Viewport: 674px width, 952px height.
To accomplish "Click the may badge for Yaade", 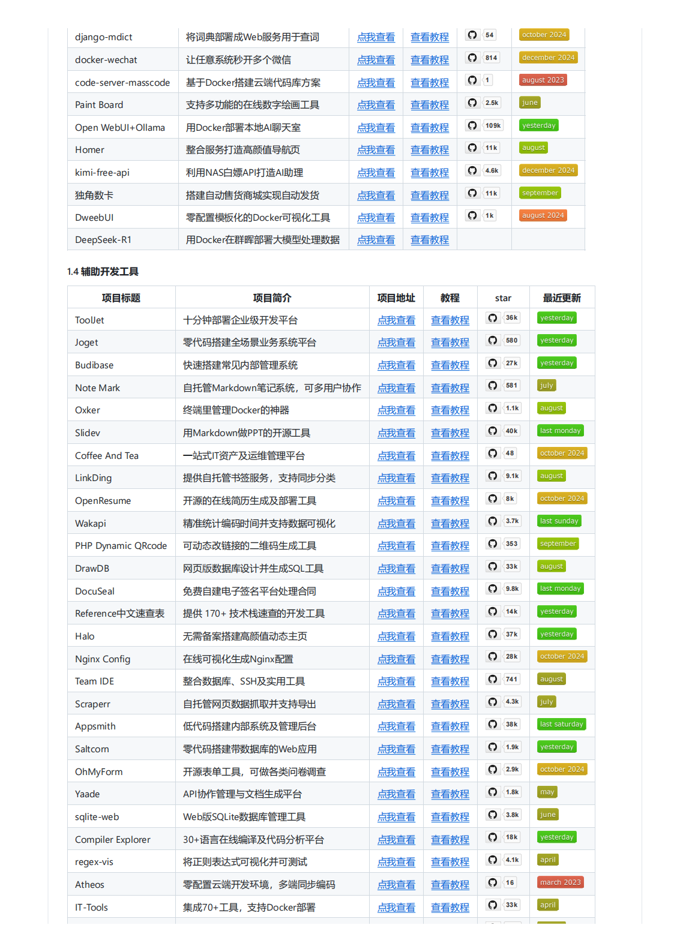I will tap(547, 792).
